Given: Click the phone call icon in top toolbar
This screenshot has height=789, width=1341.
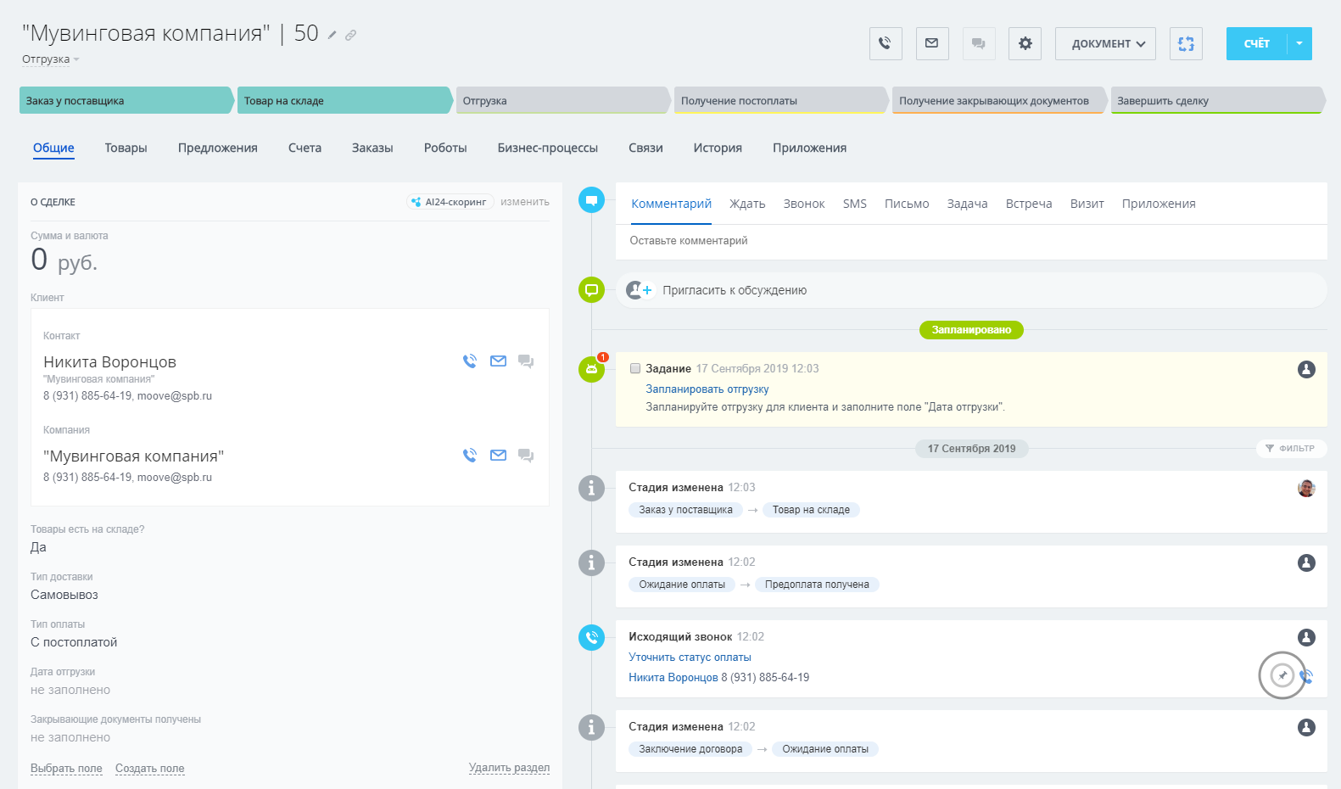Looking at the screenshot, I should [x=885, y=43].
